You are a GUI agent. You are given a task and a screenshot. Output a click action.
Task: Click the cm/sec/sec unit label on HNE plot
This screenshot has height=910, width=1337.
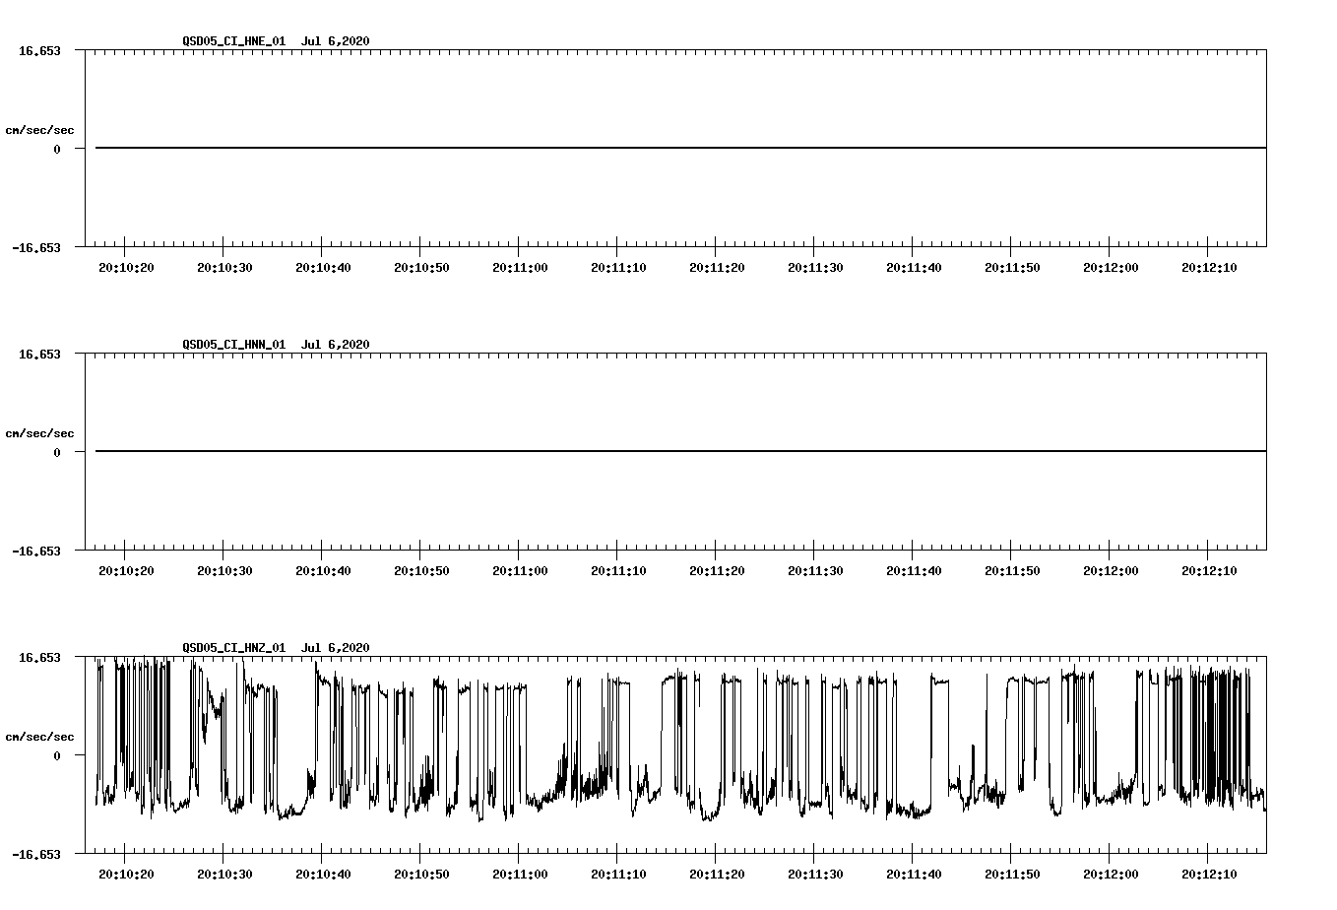pos(39,130)
